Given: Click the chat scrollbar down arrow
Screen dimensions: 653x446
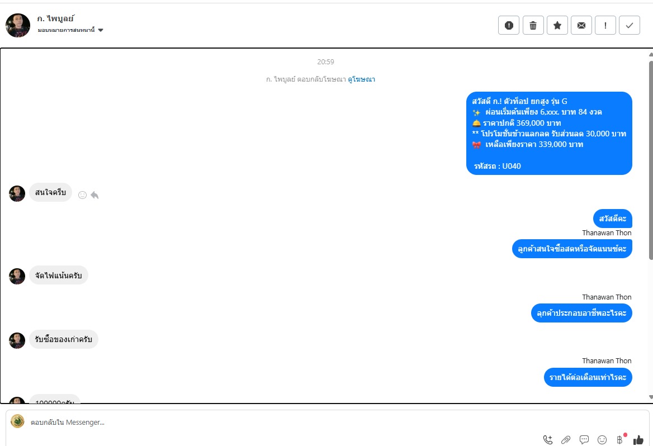Looking at the screenshot, I should tap(651, 397).
